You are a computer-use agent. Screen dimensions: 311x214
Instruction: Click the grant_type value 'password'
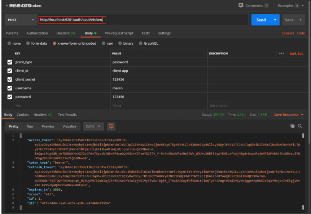pos(120,62)
